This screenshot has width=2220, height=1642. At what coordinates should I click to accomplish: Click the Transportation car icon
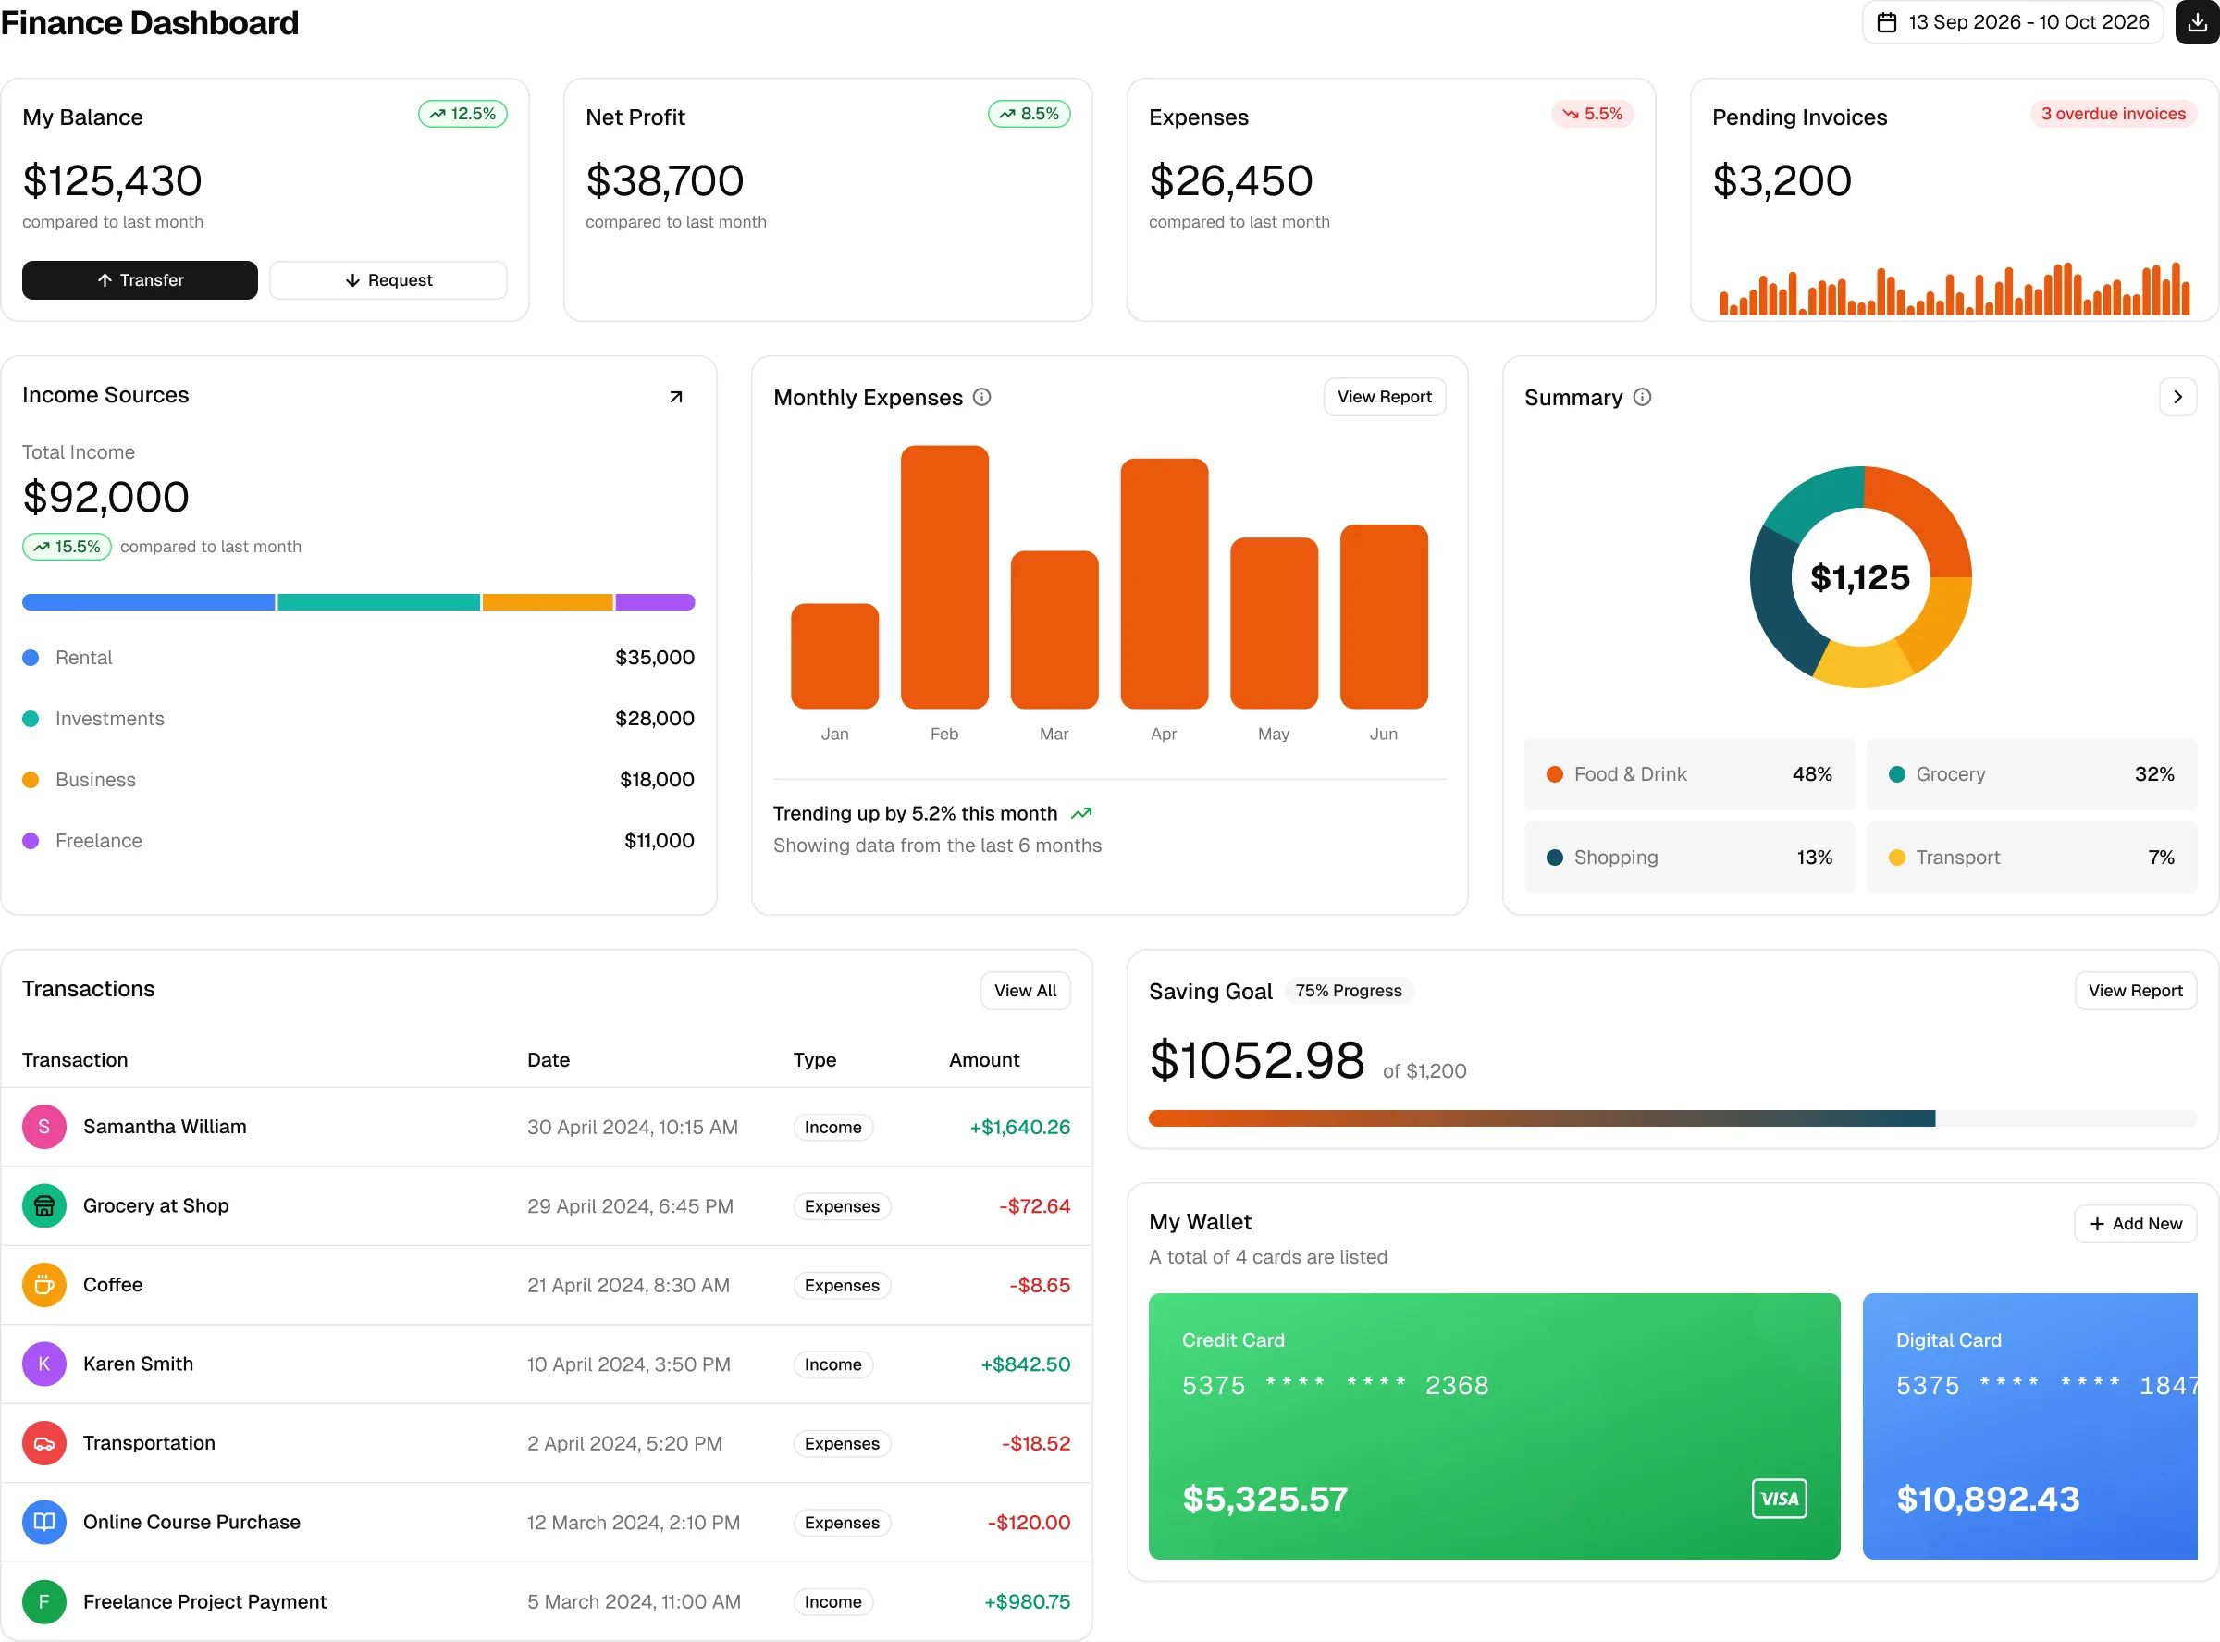[x=43, y=1443]
